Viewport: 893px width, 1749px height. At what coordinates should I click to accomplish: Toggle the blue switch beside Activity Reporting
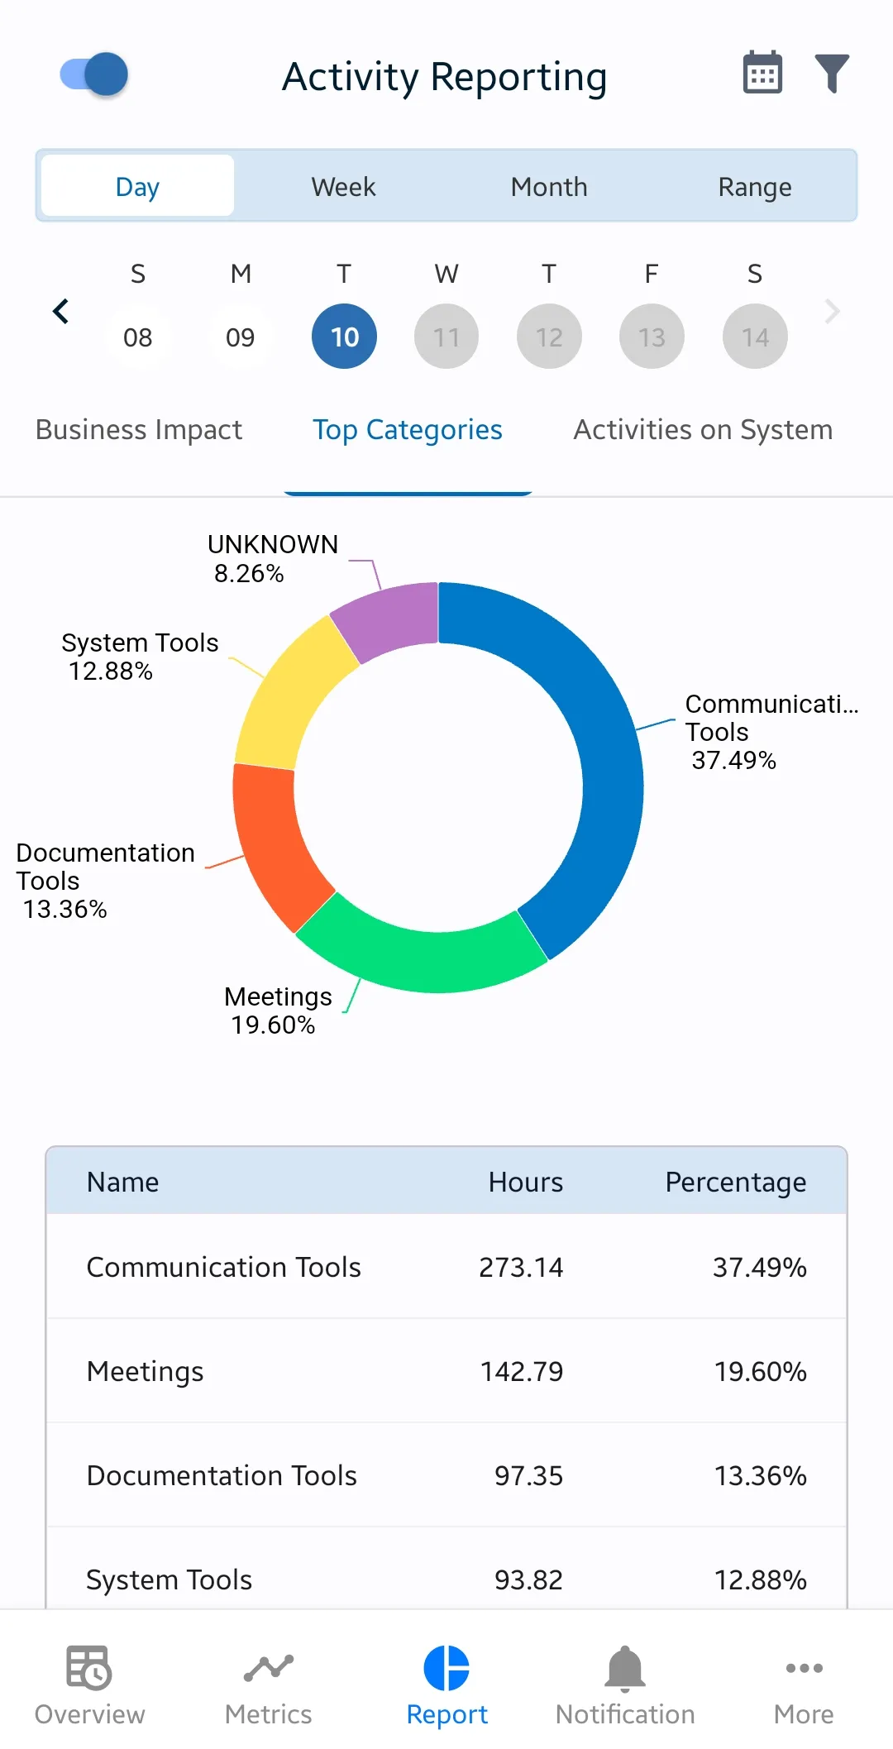click(94, 74)
